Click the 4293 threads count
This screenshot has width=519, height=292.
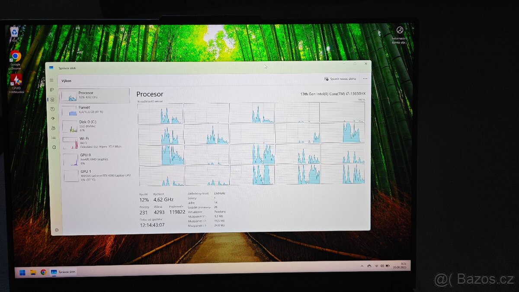pos(159,212)
